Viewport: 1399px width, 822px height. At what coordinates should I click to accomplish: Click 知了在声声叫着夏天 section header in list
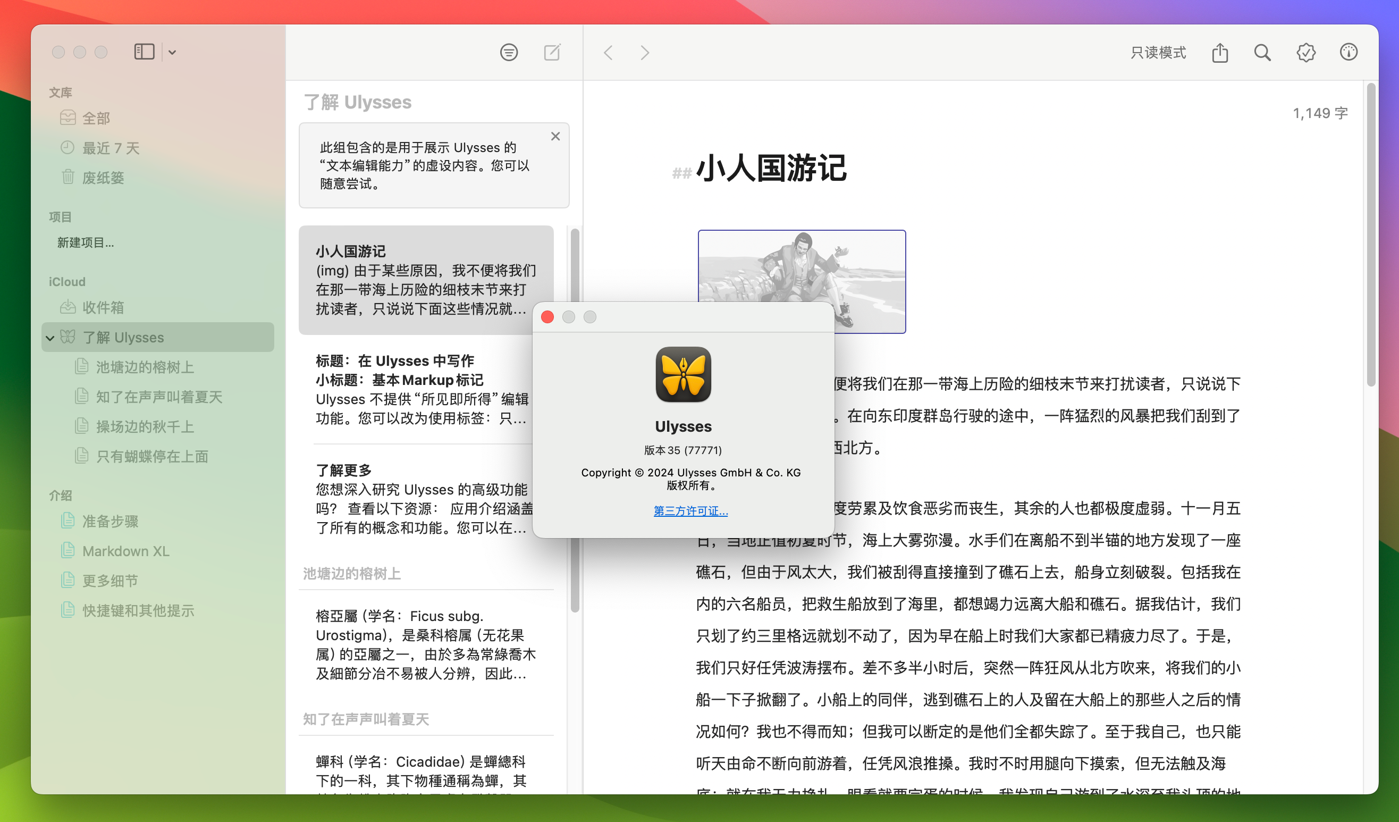(x=366, y=719)
